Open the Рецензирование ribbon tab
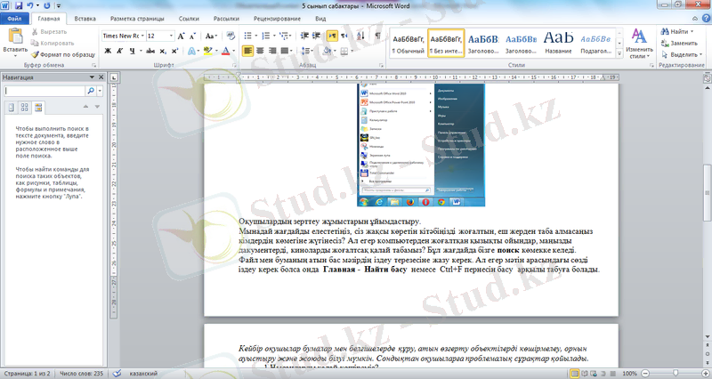The image size is (712, 379). (277, 18)
